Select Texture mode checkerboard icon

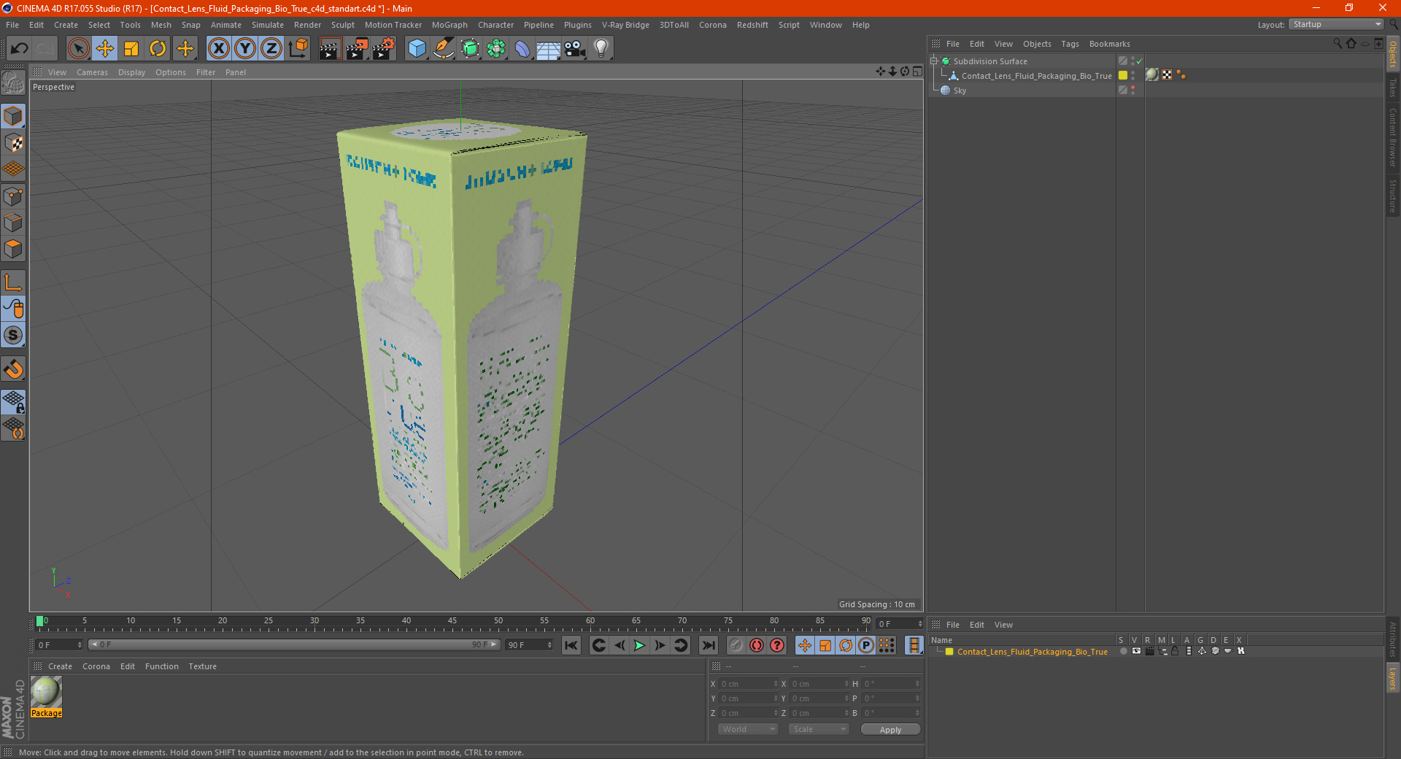pyautogui.click(x=14, y=143)
